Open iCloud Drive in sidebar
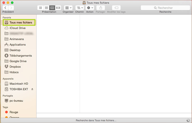 tap(17, 28)
